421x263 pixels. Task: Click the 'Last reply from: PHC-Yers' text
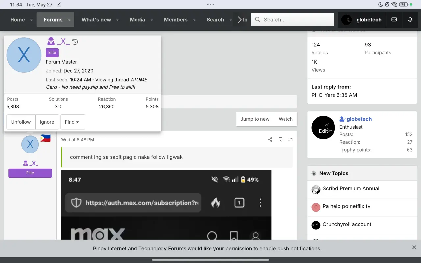[x=334, y=91]
